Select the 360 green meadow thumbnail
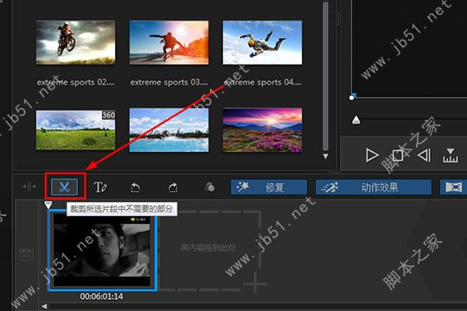Screen dimensions: 467x311 (x=75, y=130)
